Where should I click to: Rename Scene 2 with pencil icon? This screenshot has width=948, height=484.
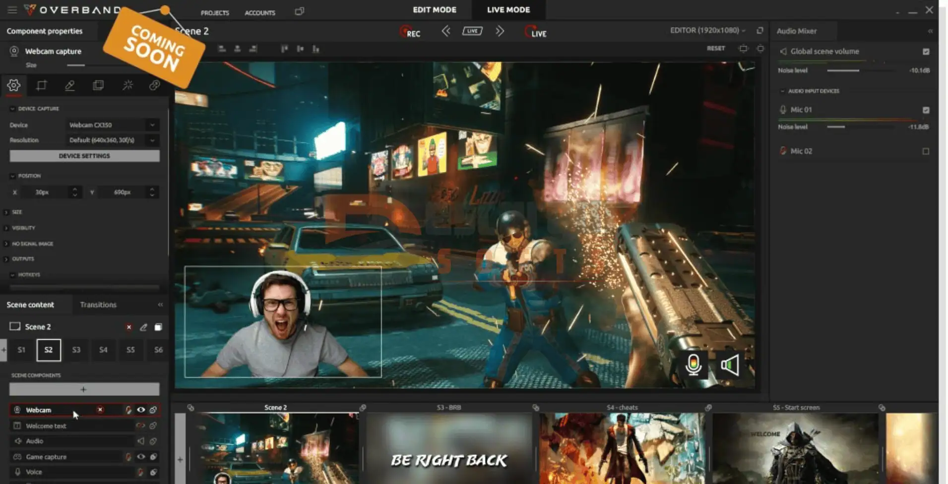(143, 327)
